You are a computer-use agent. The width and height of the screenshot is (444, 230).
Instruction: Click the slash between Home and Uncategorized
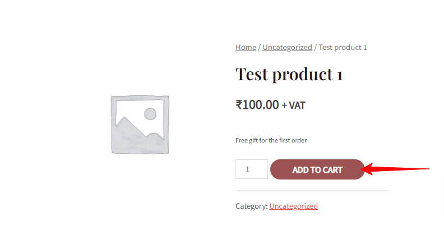(x=259, y=47)
